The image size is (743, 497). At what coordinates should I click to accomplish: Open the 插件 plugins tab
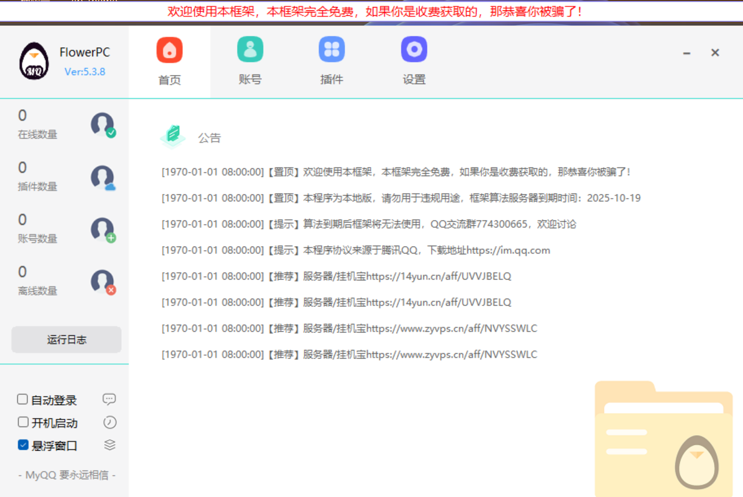tap(332, 61)
